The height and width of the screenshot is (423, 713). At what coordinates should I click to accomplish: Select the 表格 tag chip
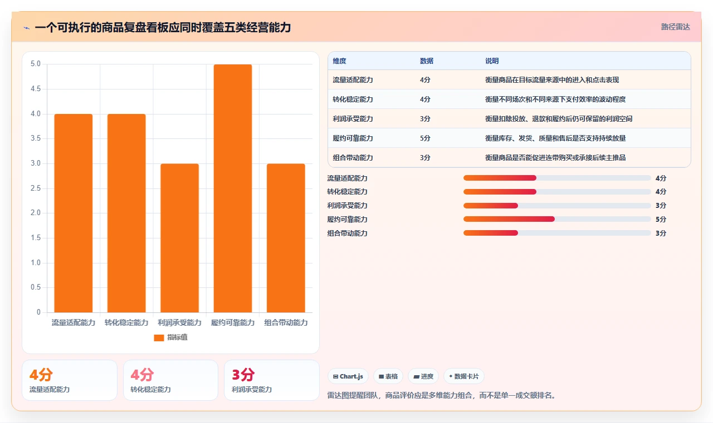coord(388,376)
